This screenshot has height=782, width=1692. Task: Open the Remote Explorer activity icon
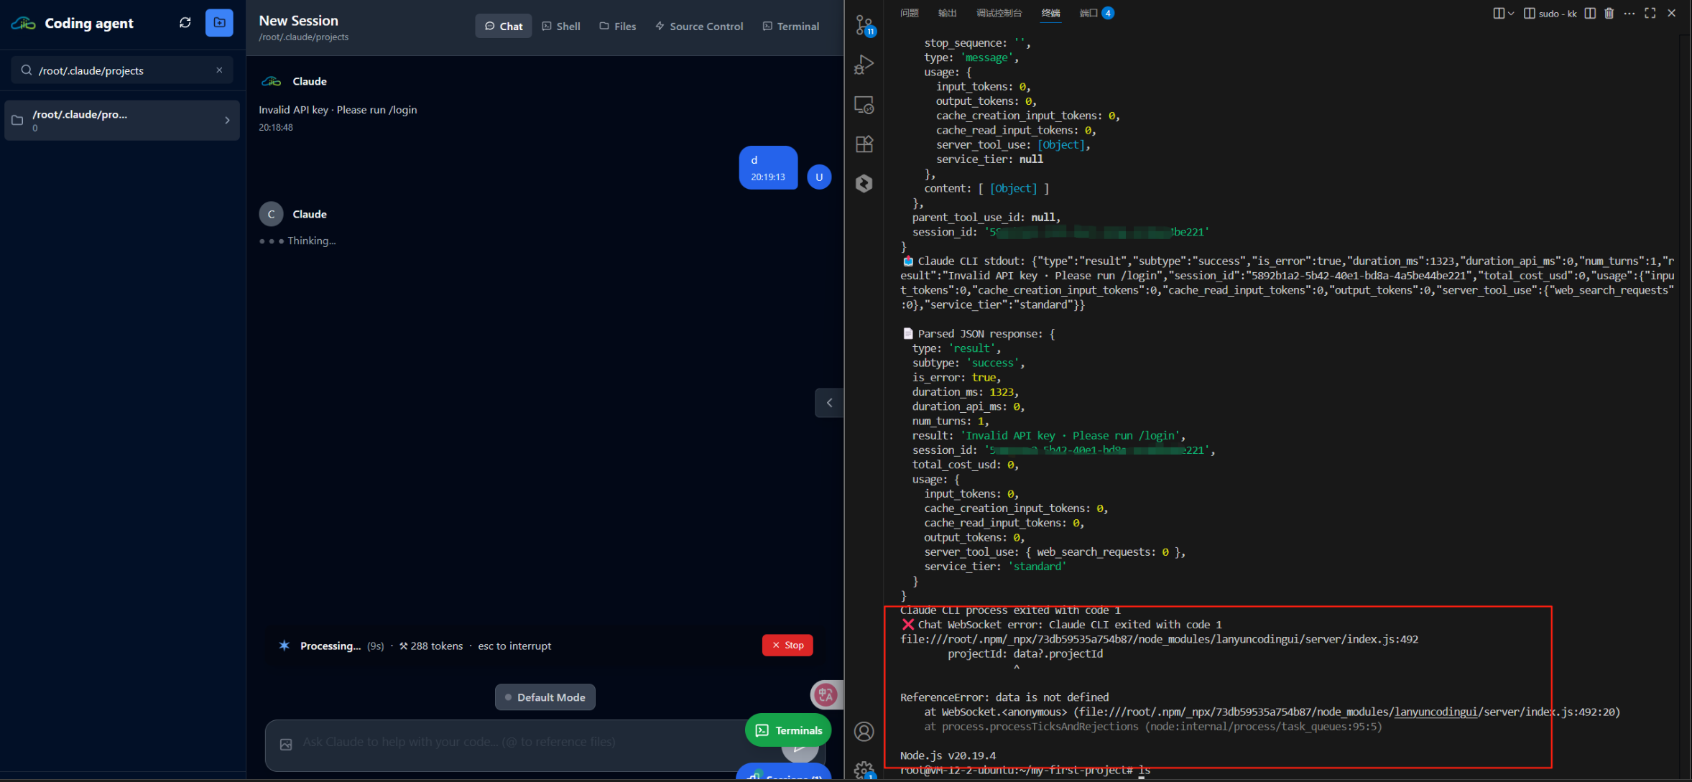(864, 105)
